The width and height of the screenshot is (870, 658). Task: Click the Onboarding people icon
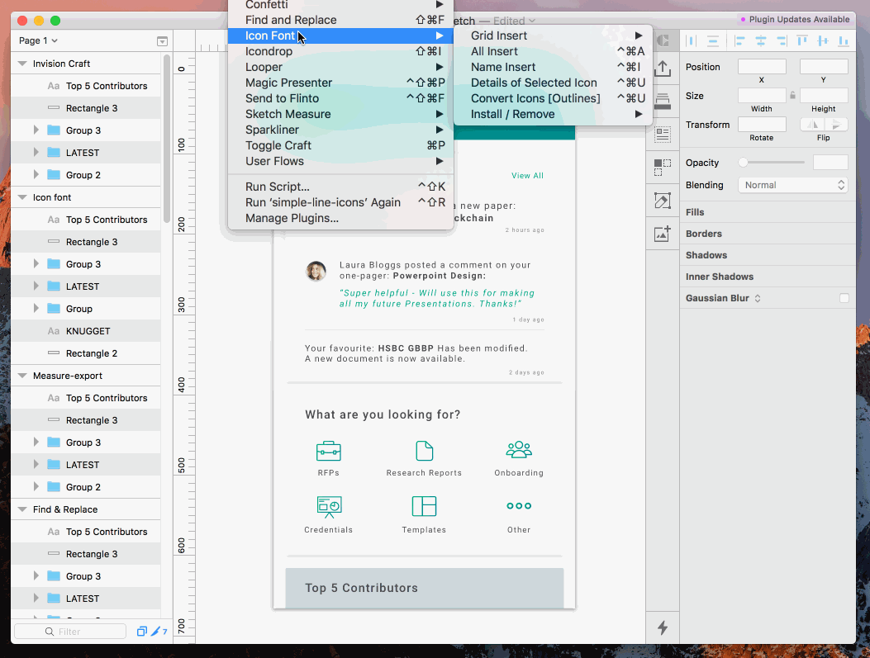point(519,450)
